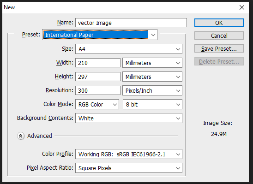Click the Name input field
The height and width of the screenshot is (184, 253).
(x=131, y=23)
